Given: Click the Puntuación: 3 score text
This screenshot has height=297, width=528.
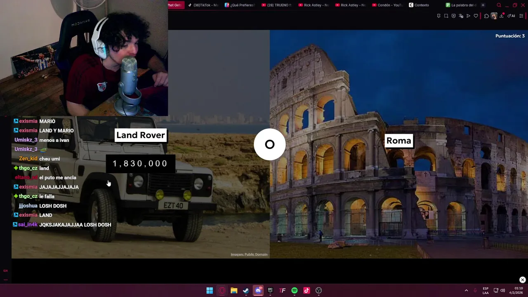Looking at the screenshot, I should coord(510,36).
